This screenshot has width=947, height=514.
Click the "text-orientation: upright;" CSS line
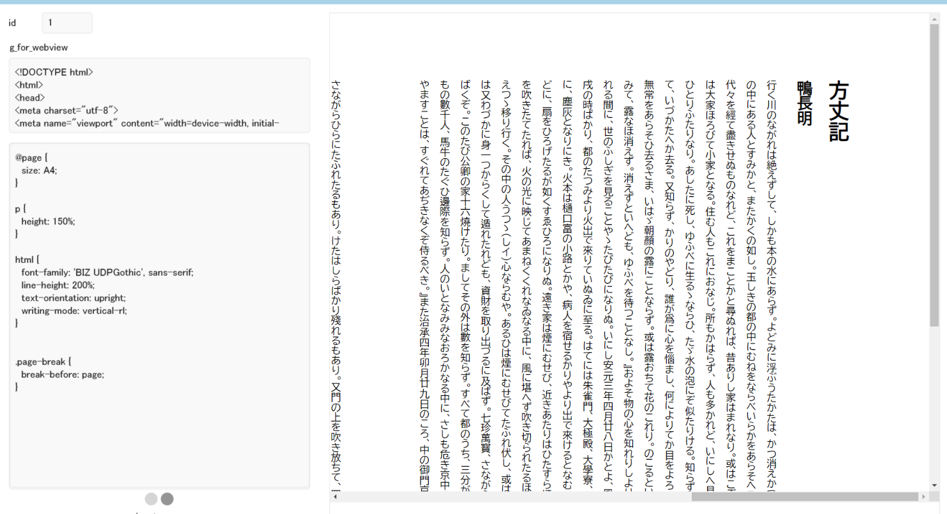[x=73, y=298]
